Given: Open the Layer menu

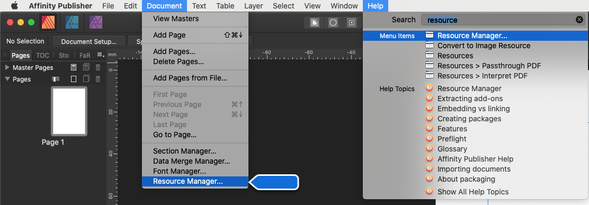Looking at the screenshot, I should (x=254, y=6).
